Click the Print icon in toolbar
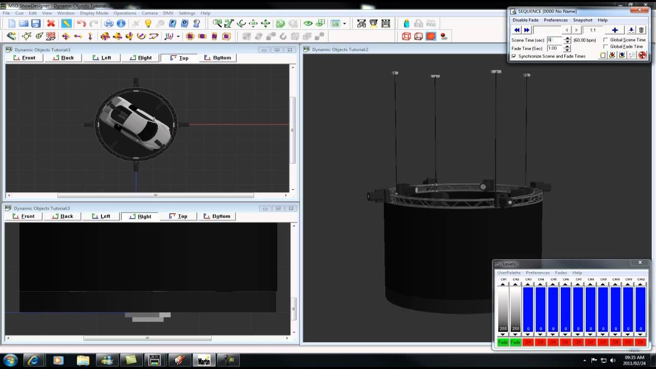 (x=109, y=24)
